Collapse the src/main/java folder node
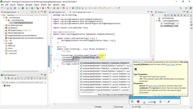This screenshot has width=193, height=109. click(x=4, y=18)
